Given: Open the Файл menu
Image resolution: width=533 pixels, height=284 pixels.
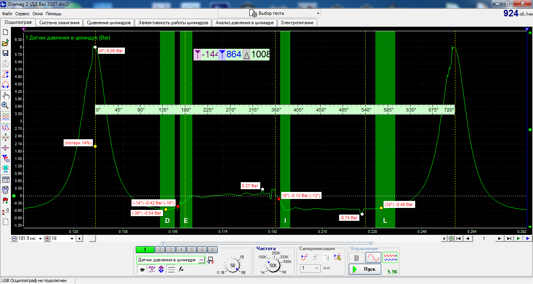Looking at the screenshot, I should (x=7, y=14).
